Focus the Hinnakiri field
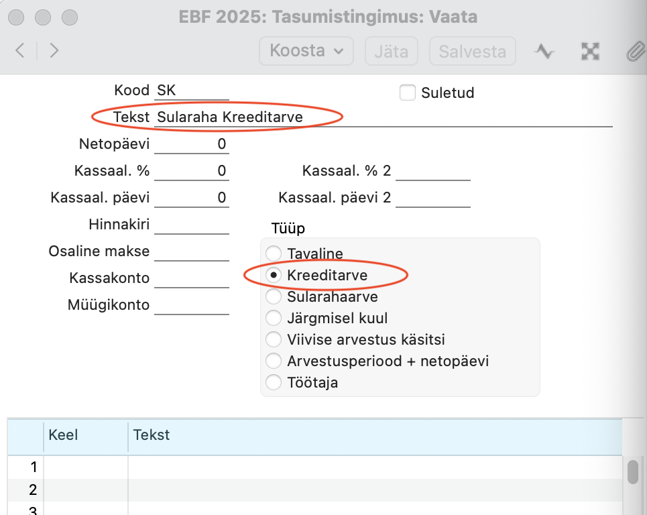The image size is (647, 515). pos(192,225)
